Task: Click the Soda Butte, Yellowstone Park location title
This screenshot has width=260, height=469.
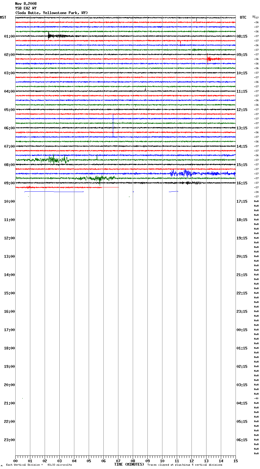Action: pos(51,13)
